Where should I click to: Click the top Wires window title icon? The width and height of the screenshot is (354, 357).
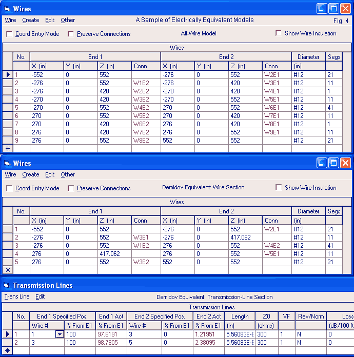click(7, 9)
